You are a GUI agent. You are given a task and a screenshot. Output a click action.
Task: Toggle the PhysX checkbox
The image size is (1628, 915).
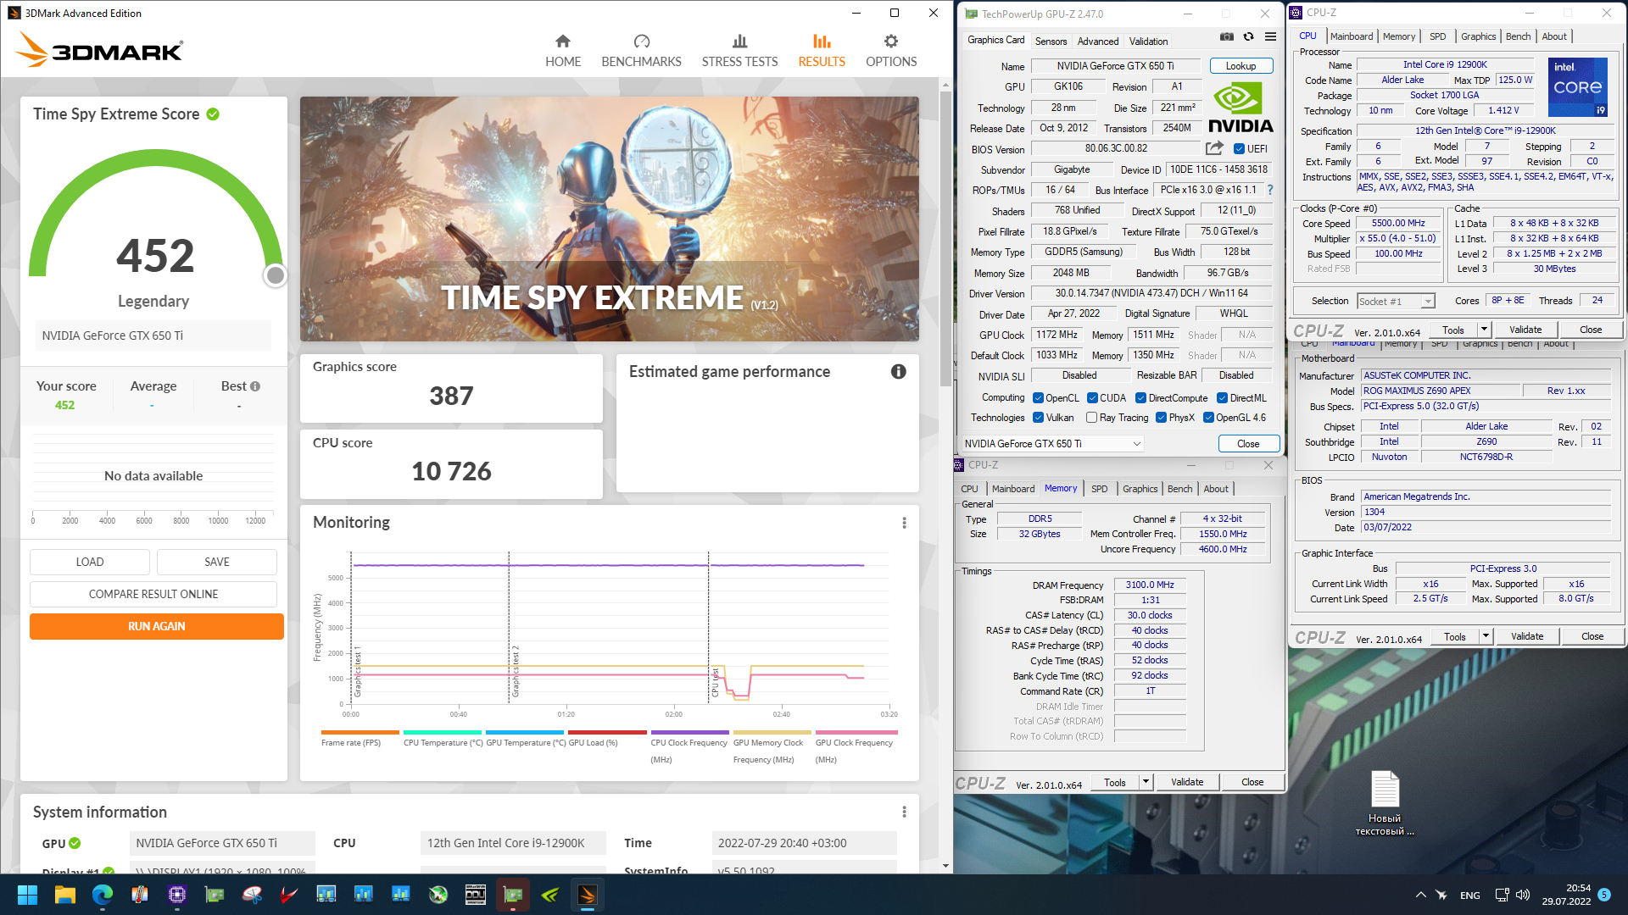[1162, 418]
